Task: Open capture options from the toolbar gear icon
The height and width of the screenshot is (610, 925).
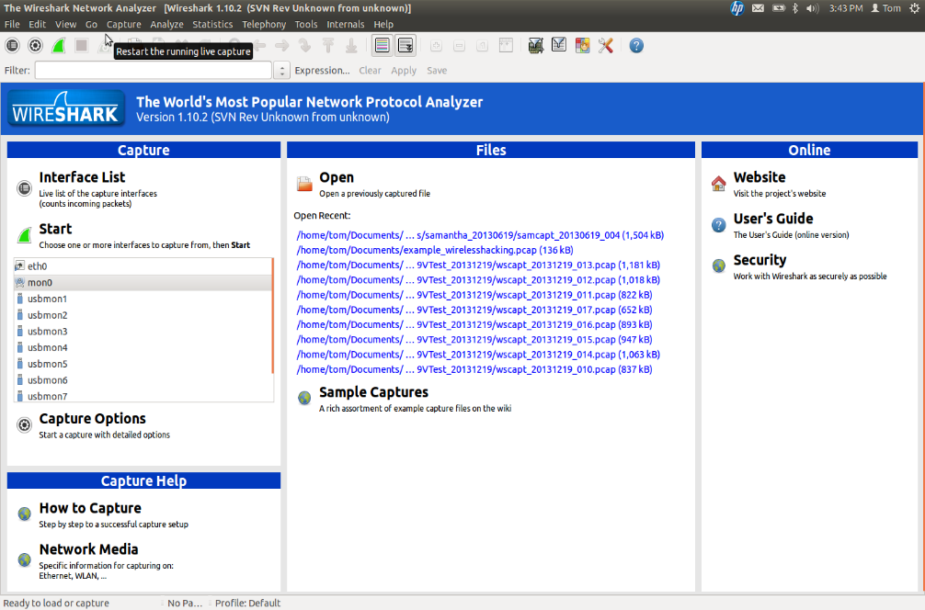Action: (x=35, y=45)
